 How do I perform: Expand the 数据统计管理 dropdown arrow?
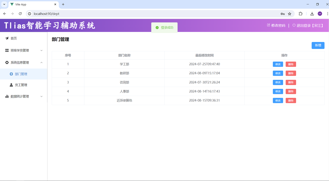(x=42, y=96)
